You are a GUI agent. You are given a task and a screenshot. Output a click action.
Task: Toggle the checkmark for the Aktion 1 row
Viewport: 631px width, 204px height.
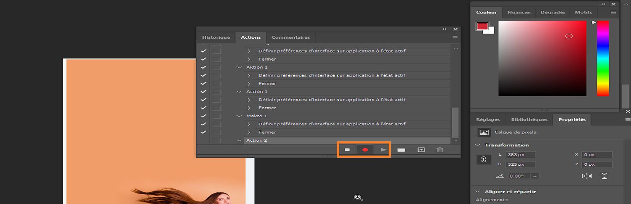pyautogui.click(x=204, y=67)
